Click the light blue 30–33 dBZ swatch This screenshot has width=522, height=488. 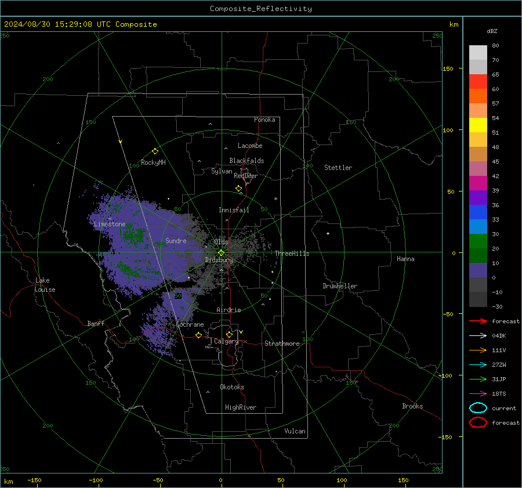[478, 227]
